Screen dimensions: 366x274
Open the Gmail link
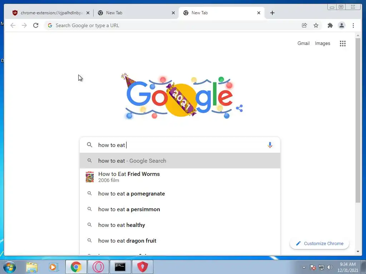click(x=303, y=43)
